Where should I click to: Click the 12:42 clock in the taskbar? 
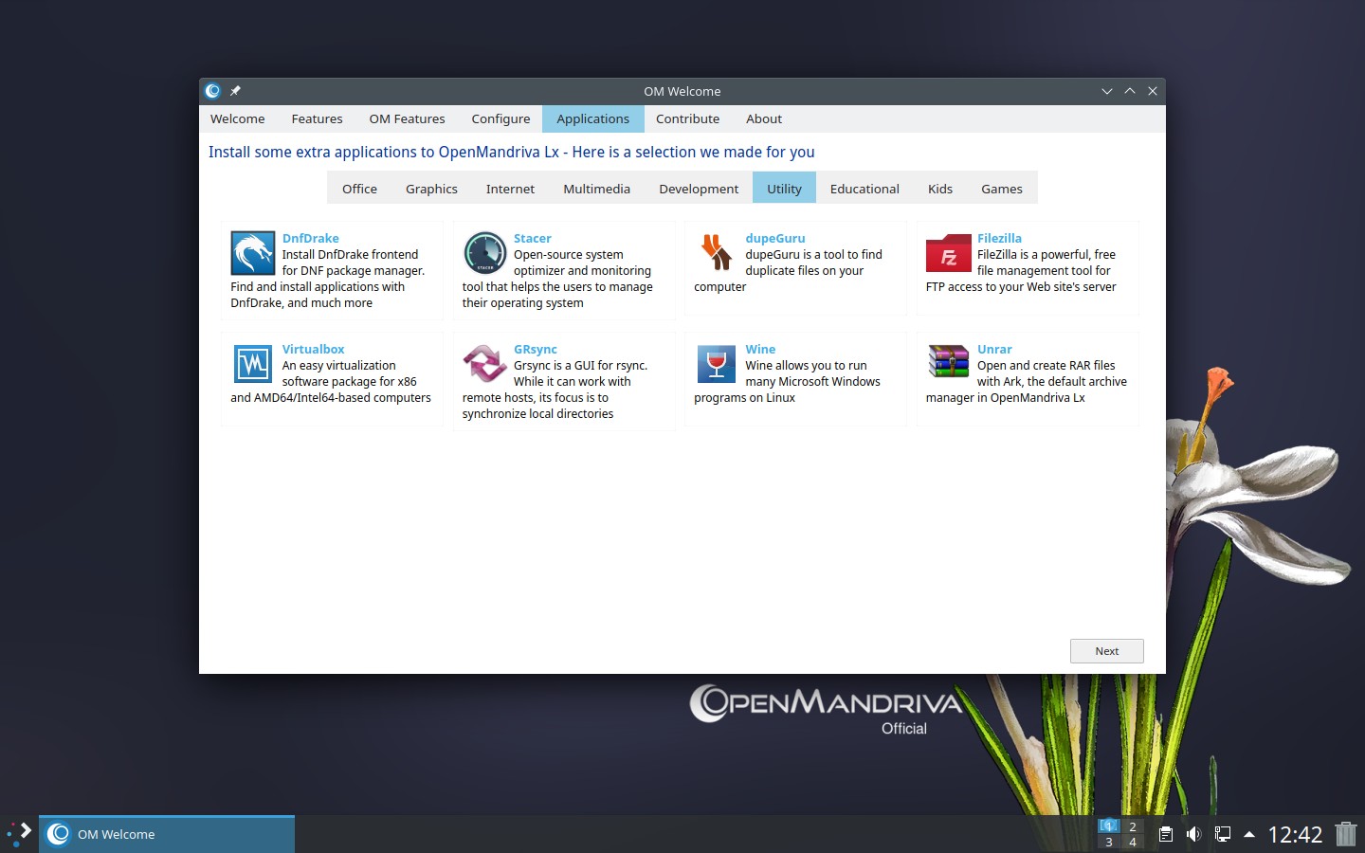click(x=1295, y=834)
